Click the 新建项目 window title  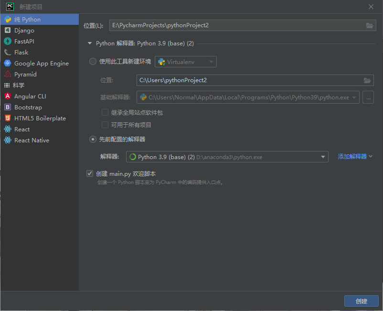point(31,7)
